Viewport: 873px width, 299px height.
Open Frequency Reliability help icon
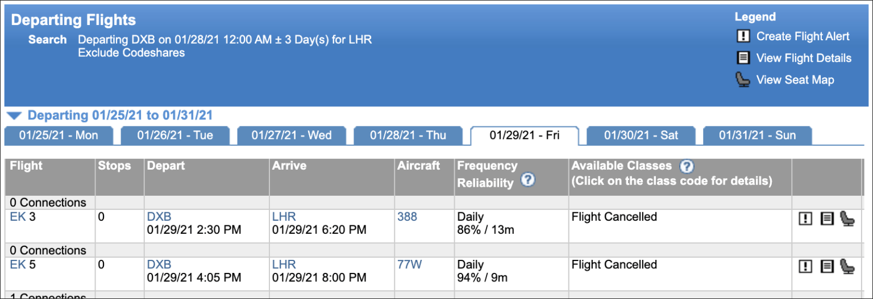pyautogui.click(x=528, y=181)
